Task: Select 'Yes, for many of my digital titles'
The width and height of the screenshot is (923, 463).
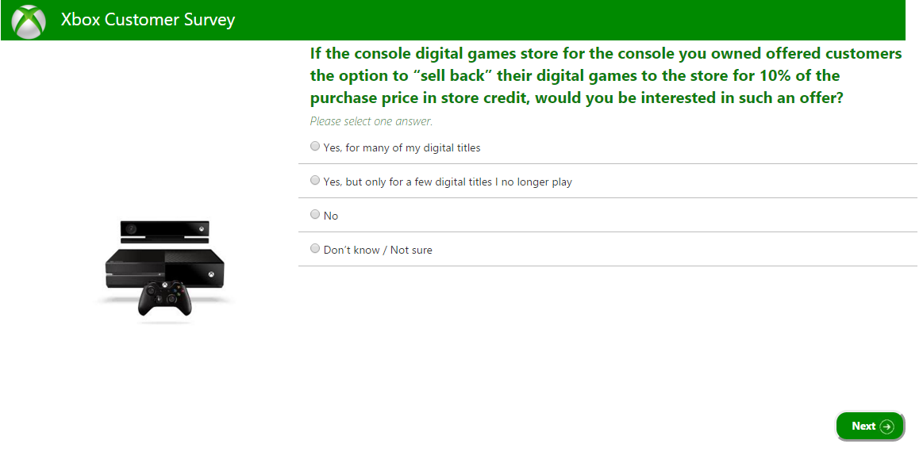Action: [315, 146]
